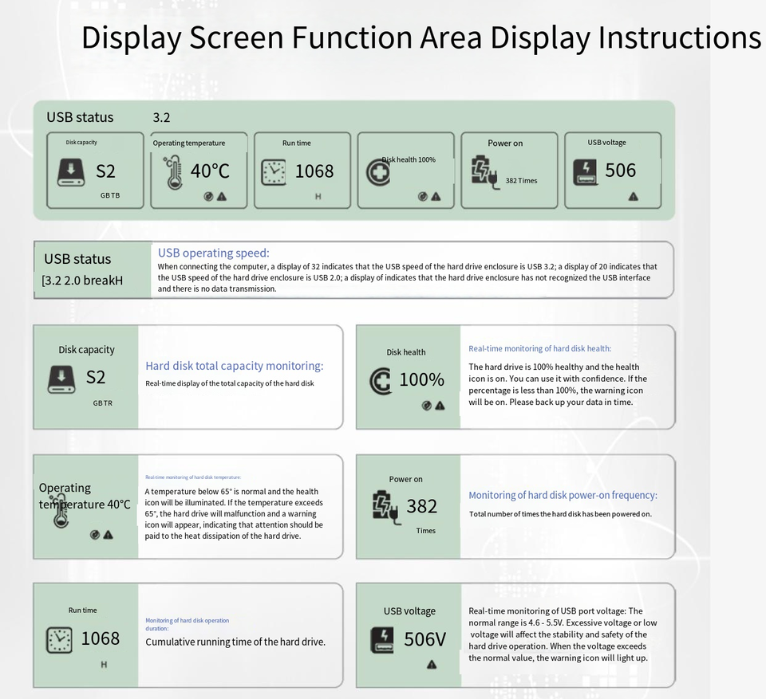Click the 'Times' unit text below 382

click(425, 531)
